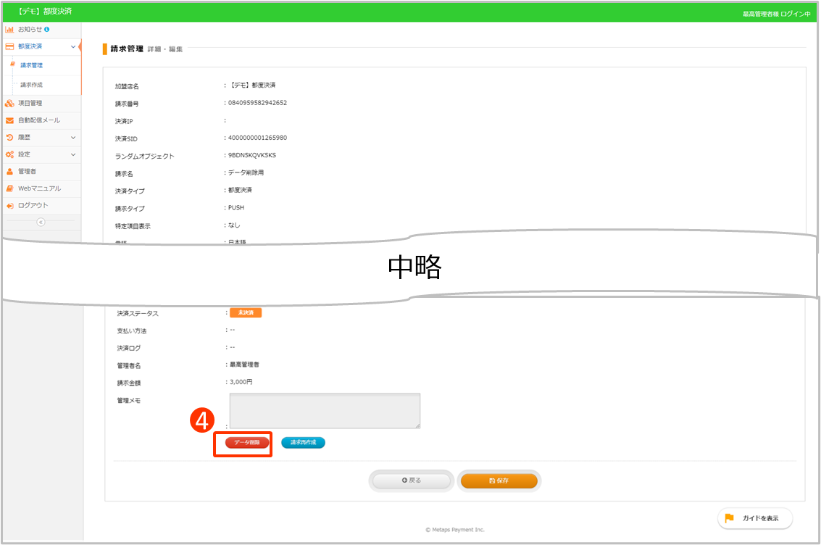821x545 pixels.
Task: Expand the 設定 menu chevron
Action: tap(73, 154)
